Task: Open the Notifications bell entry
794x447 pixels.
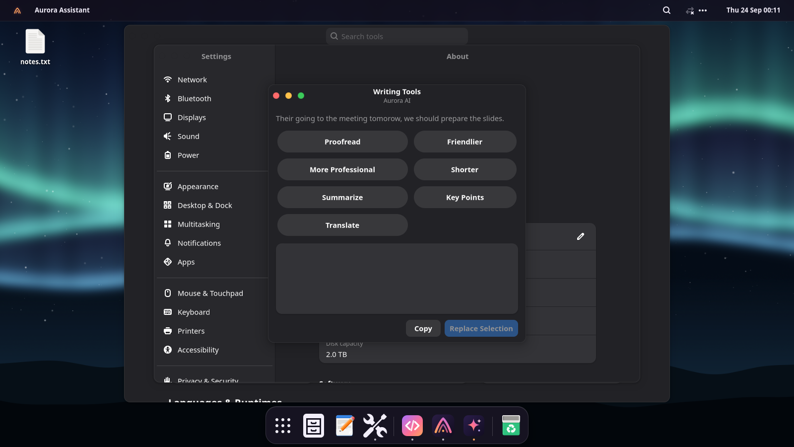Action: [213, 243]
